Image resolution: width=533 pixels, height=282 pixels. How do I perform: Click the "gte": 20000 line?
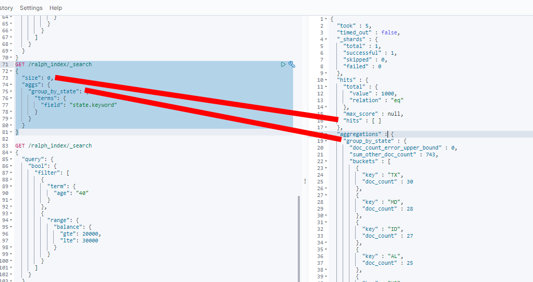pyautogui.click(x=80, y=234)
